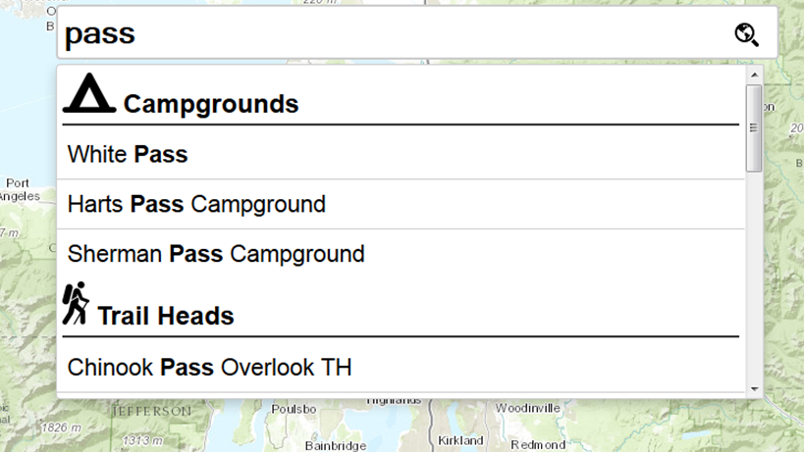Open Chinook Pass Overlook TH suggestion

[209, 368]
